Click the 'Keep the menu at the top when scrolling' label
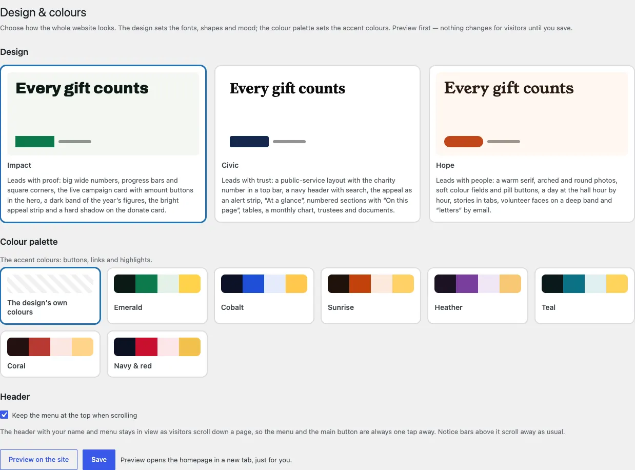Screen dimensions: 635x470 [74, 415]
